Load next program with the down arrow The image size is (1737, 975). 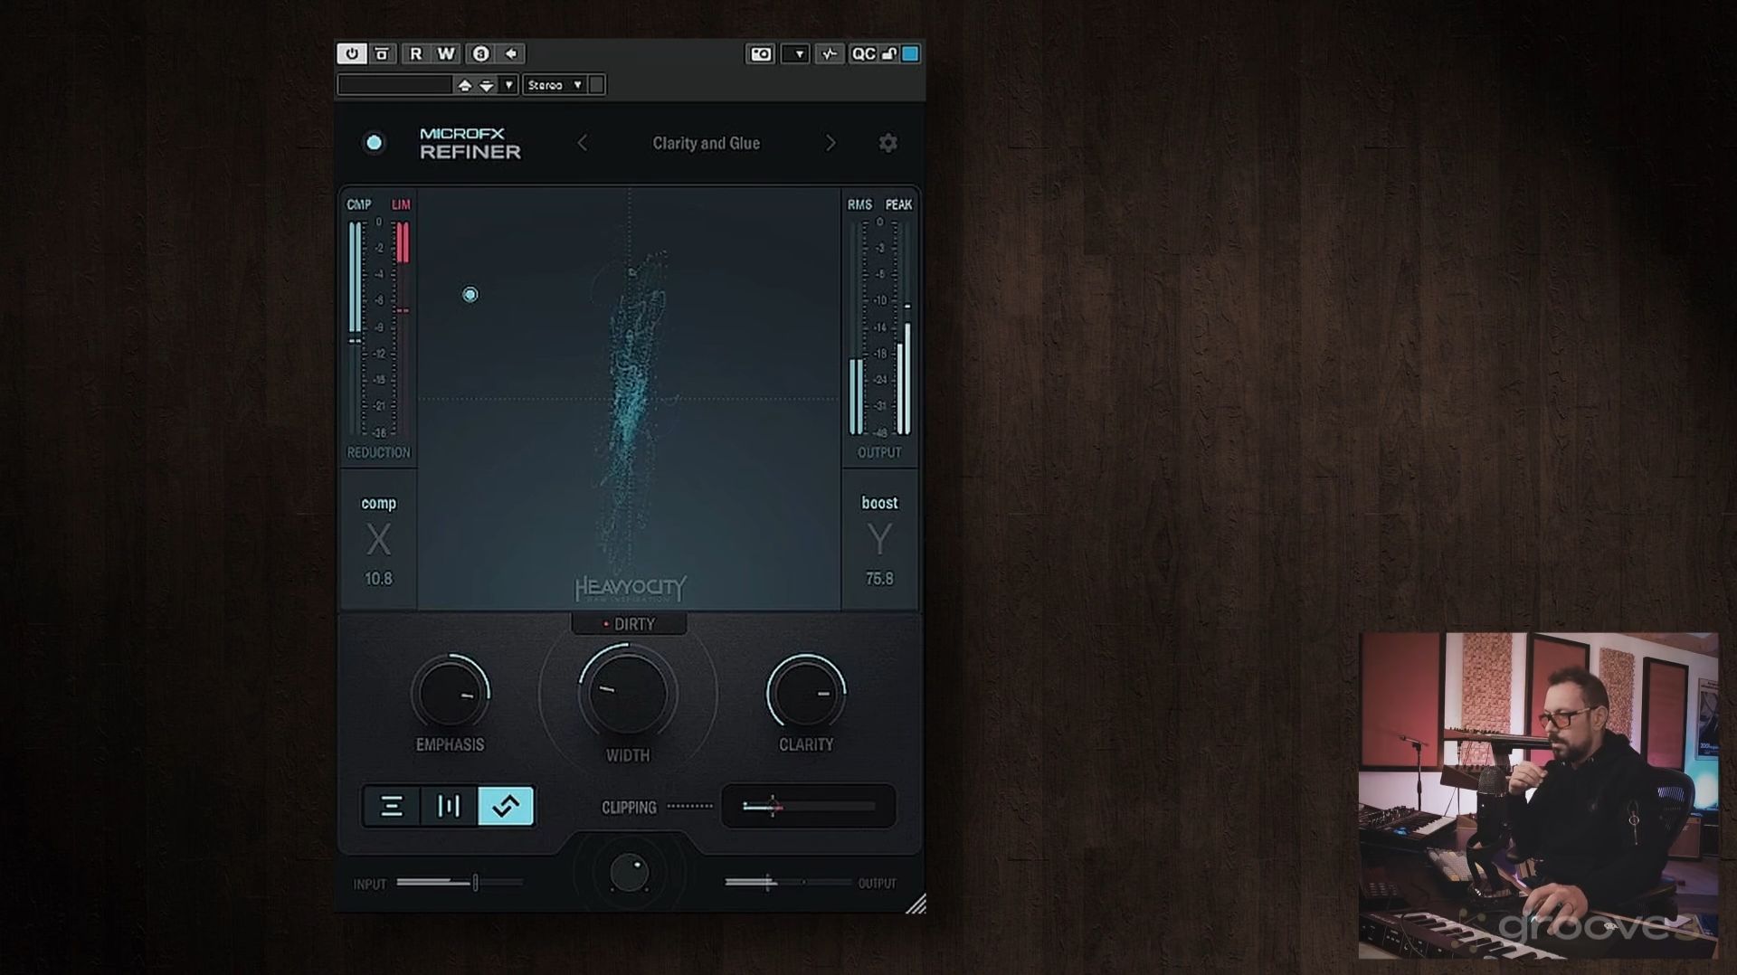tap(487, 85)
